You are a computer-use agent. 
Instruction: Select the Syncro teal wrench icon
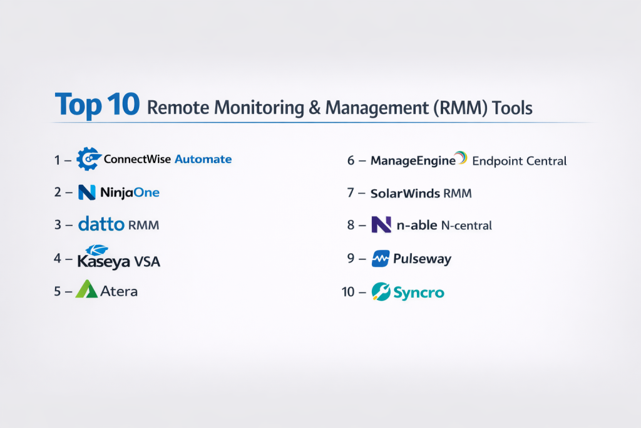point(381,291)
